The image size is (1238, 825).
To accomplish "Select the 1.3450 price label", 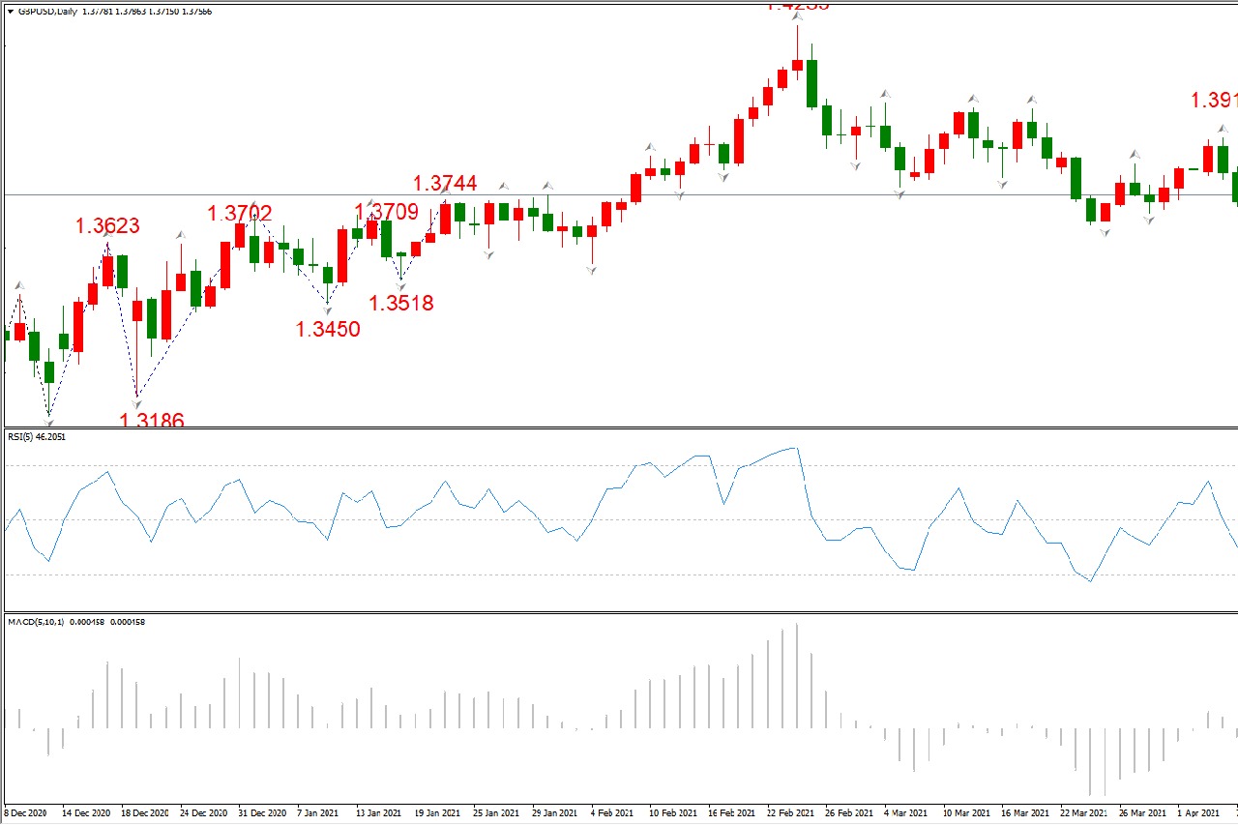I will point(327,329).
